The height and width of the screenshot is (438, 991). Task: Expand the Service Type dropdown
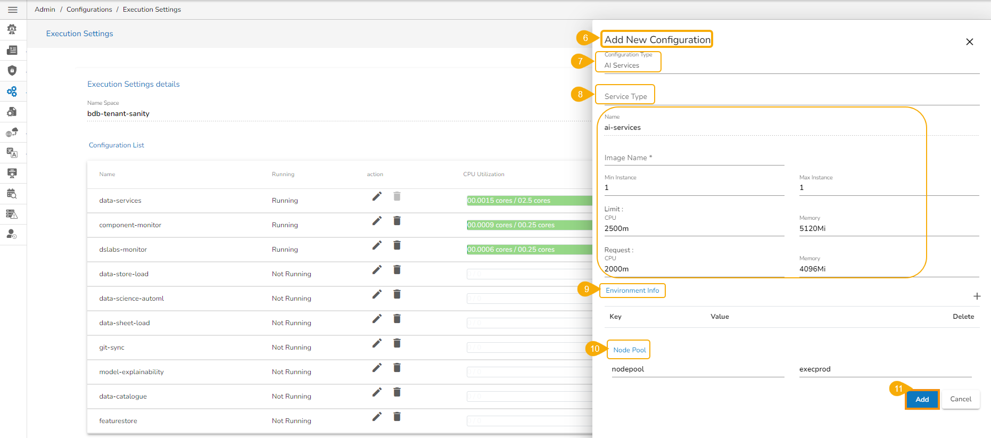787,96
